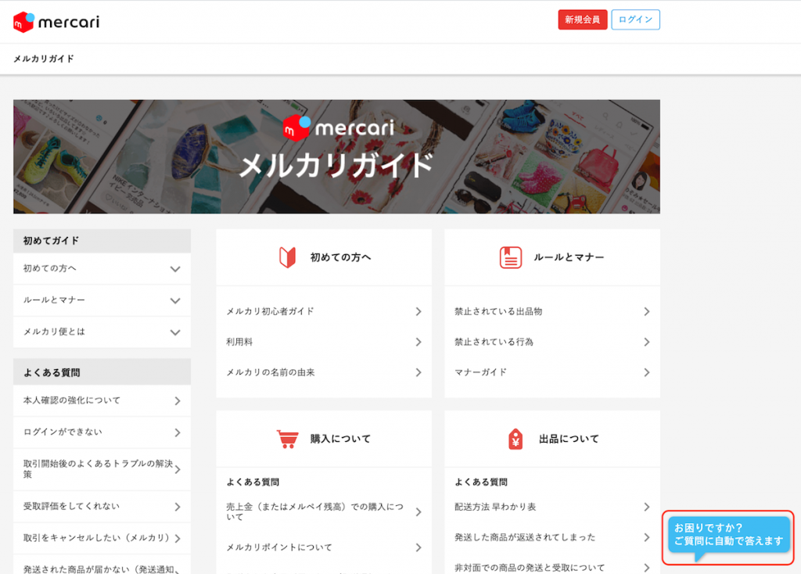Open 取引開始後のよくあるトラブルの解決策 FAQ
The image size is (801, 574).
pyautogui.click(x=102, y=469)
